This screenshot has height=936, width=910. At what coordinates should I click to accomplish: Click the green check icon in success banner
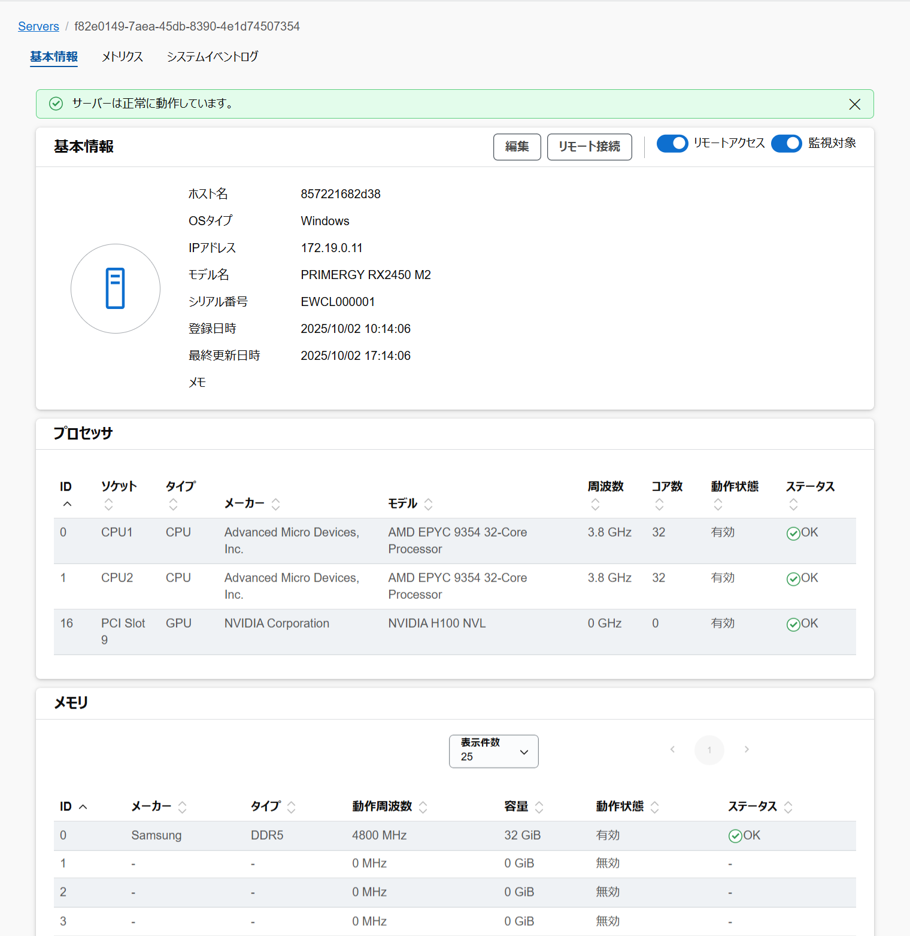pos(56,104)
